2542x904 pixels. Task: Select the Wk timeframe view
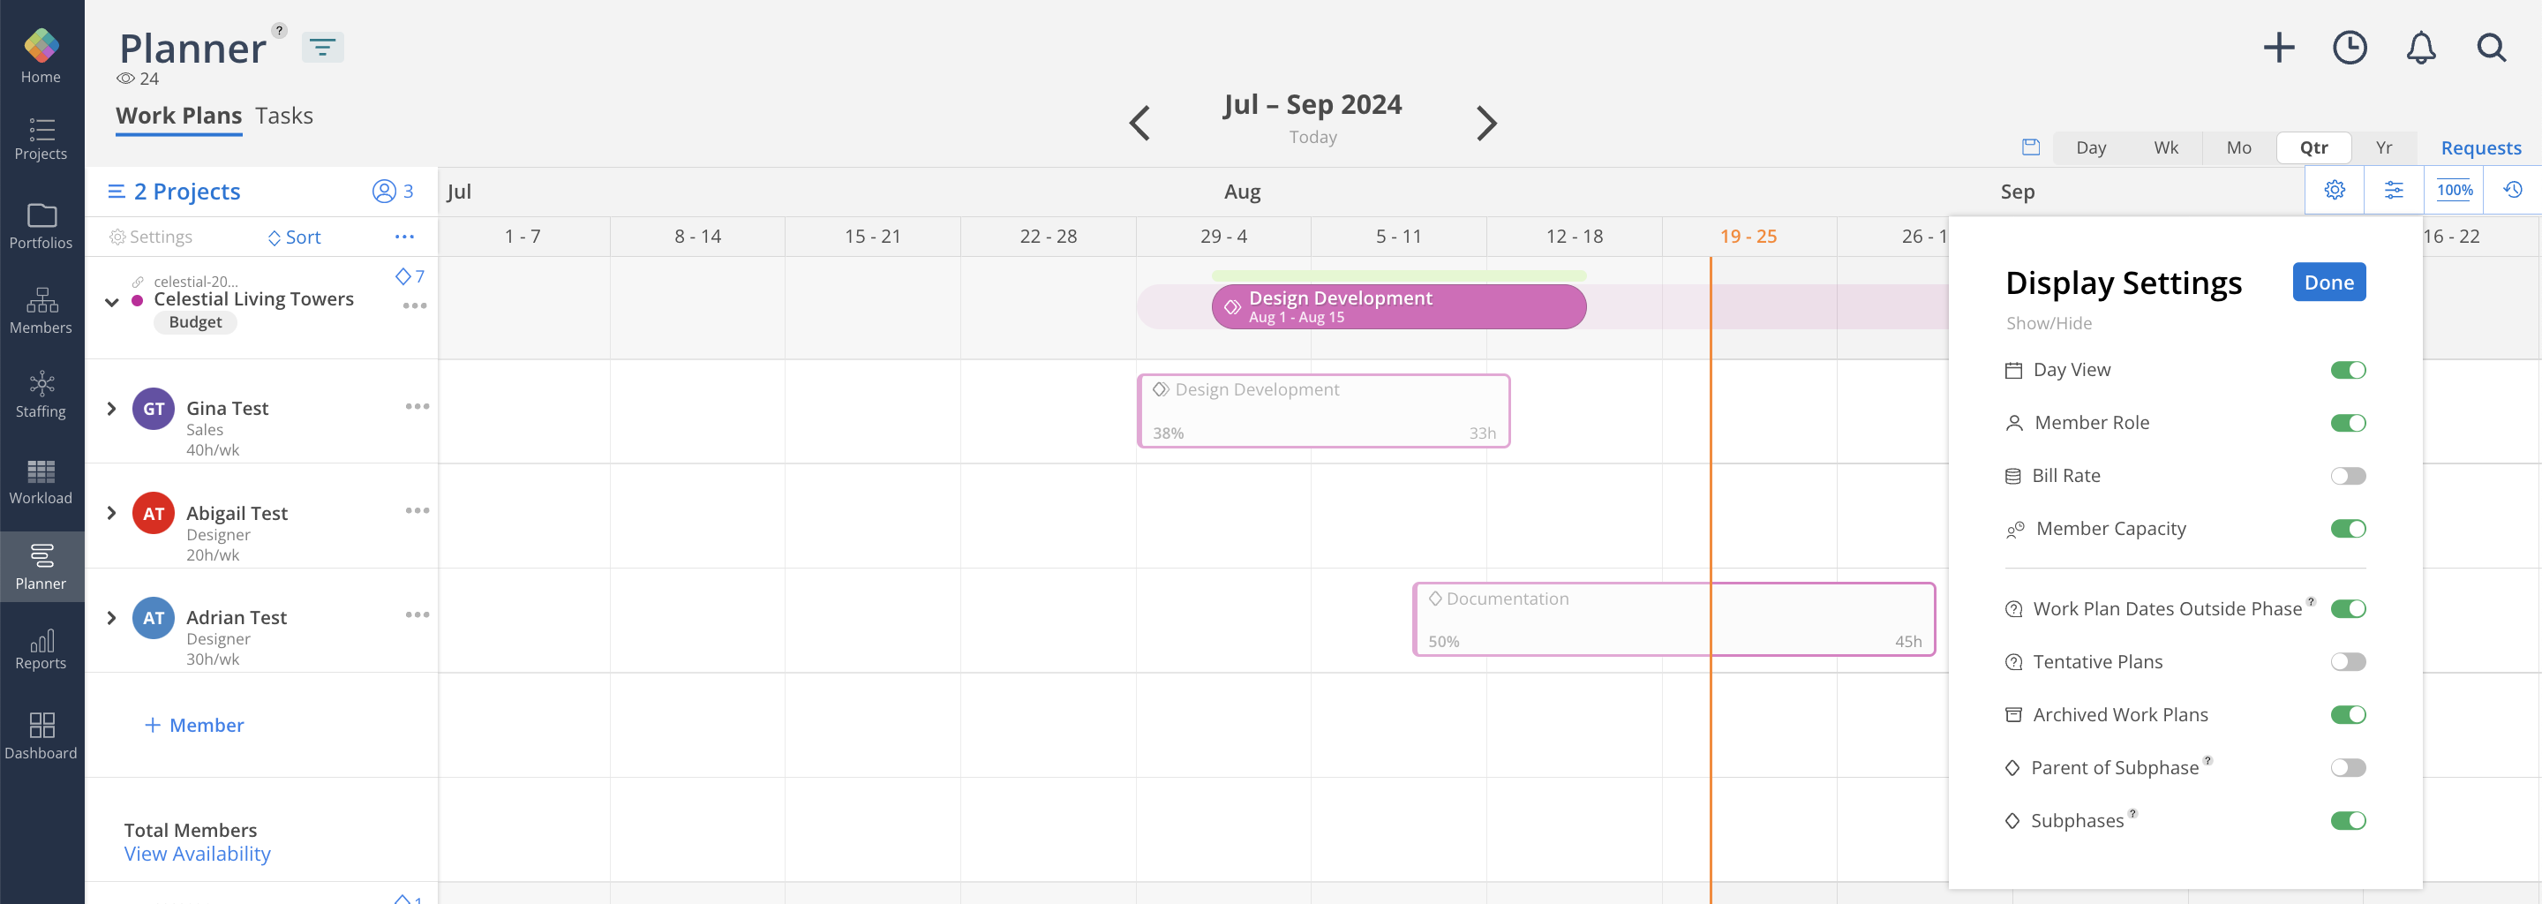pos(2166,147)
